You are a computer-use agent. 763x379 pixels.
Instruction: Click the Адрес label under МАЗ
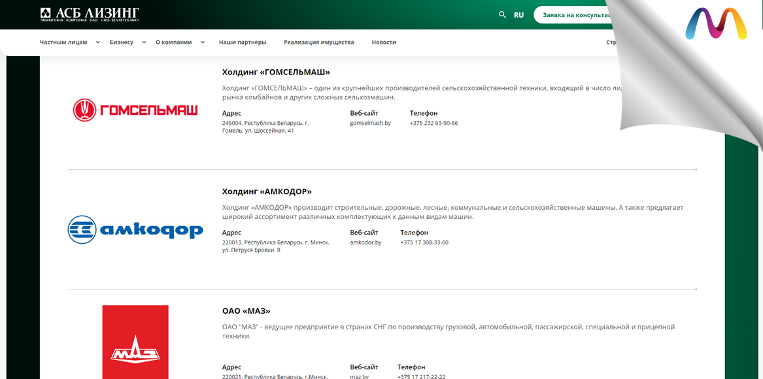click(x=231, y=367)
